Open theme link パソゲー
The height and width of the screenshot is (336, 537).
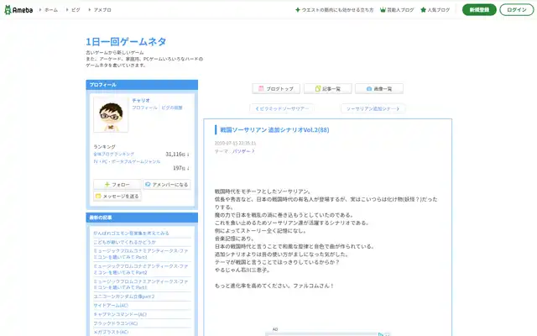click(x=243, y=151)
